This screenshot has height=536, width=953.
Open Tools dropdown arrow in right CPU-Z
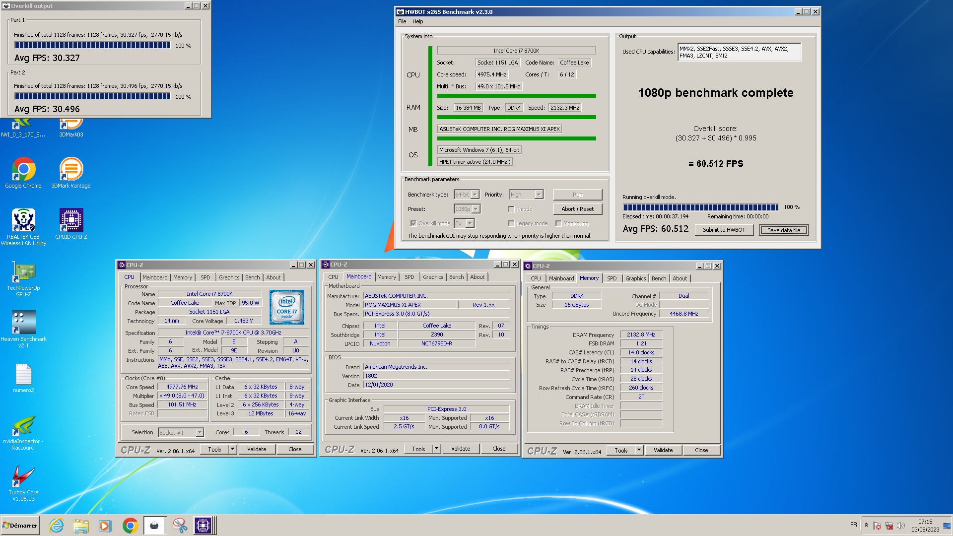tap(639, 450)
